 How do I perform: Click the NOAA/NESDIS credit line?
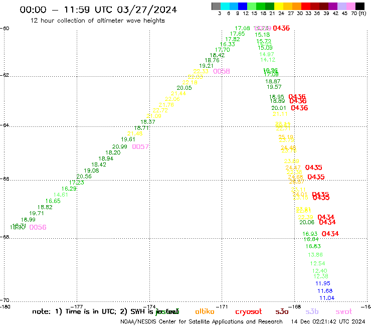[x=202, y=322]
